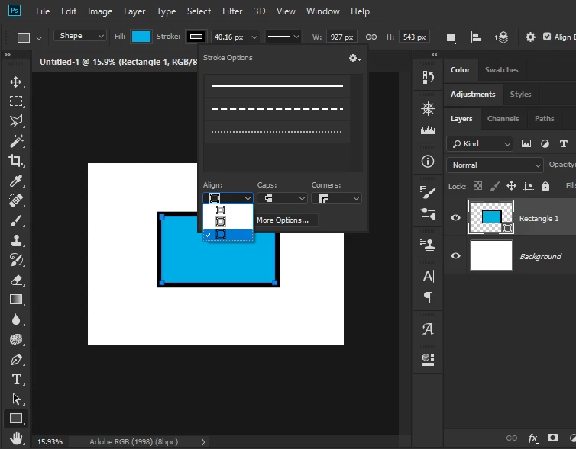Switch to the Swatches tab

(x=501, y=69)
